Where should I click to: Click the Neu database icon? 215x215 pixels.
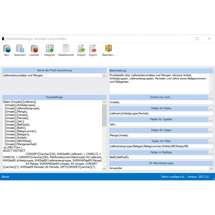[6, 49]
